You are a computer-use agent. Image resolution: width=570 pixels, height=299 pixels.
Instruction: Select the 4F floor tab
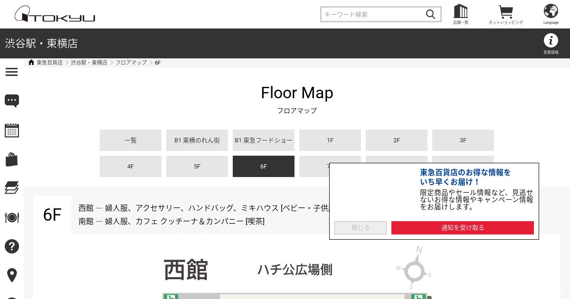[x=131, y=166]
